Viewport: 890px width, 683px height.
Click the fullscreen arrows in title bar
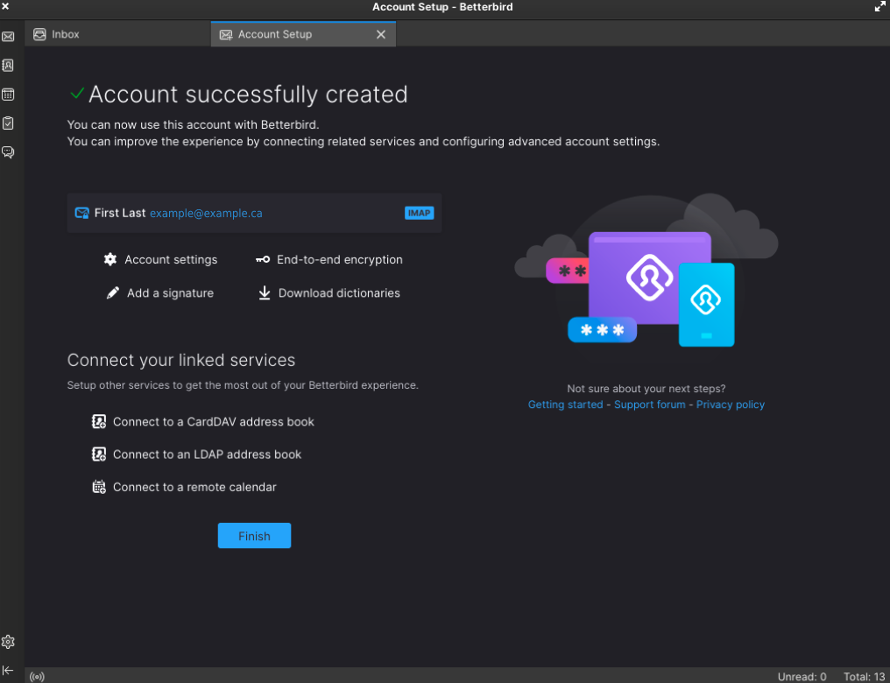click(880, 7)
